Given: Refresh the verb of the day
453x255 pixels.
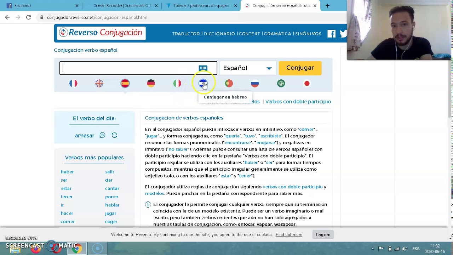Looking at the screenshot, I should [x=114, y=135].
